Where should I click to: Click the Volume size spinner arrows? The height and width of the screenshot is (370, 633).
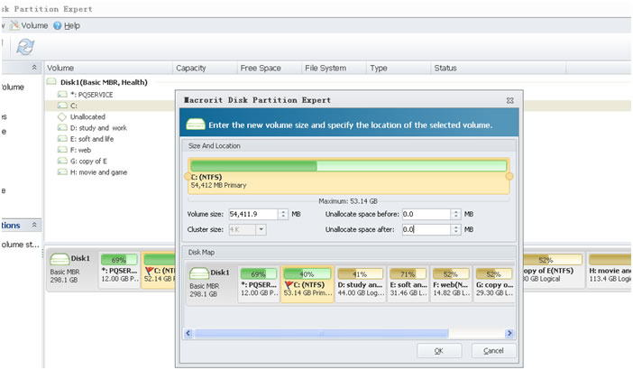click(x=283, y=214)
